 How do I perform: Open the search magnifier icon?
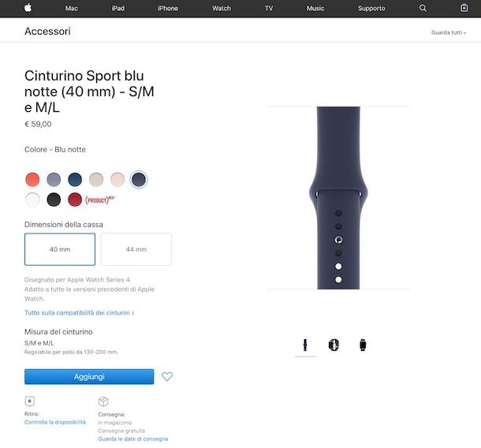coord(423,9)
